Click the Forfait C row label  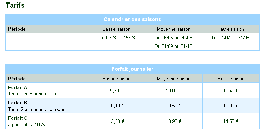[18, 118]
